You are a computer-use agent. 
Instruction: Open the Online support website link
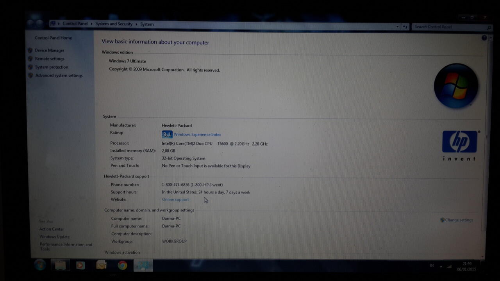click(x=175, y=199)
